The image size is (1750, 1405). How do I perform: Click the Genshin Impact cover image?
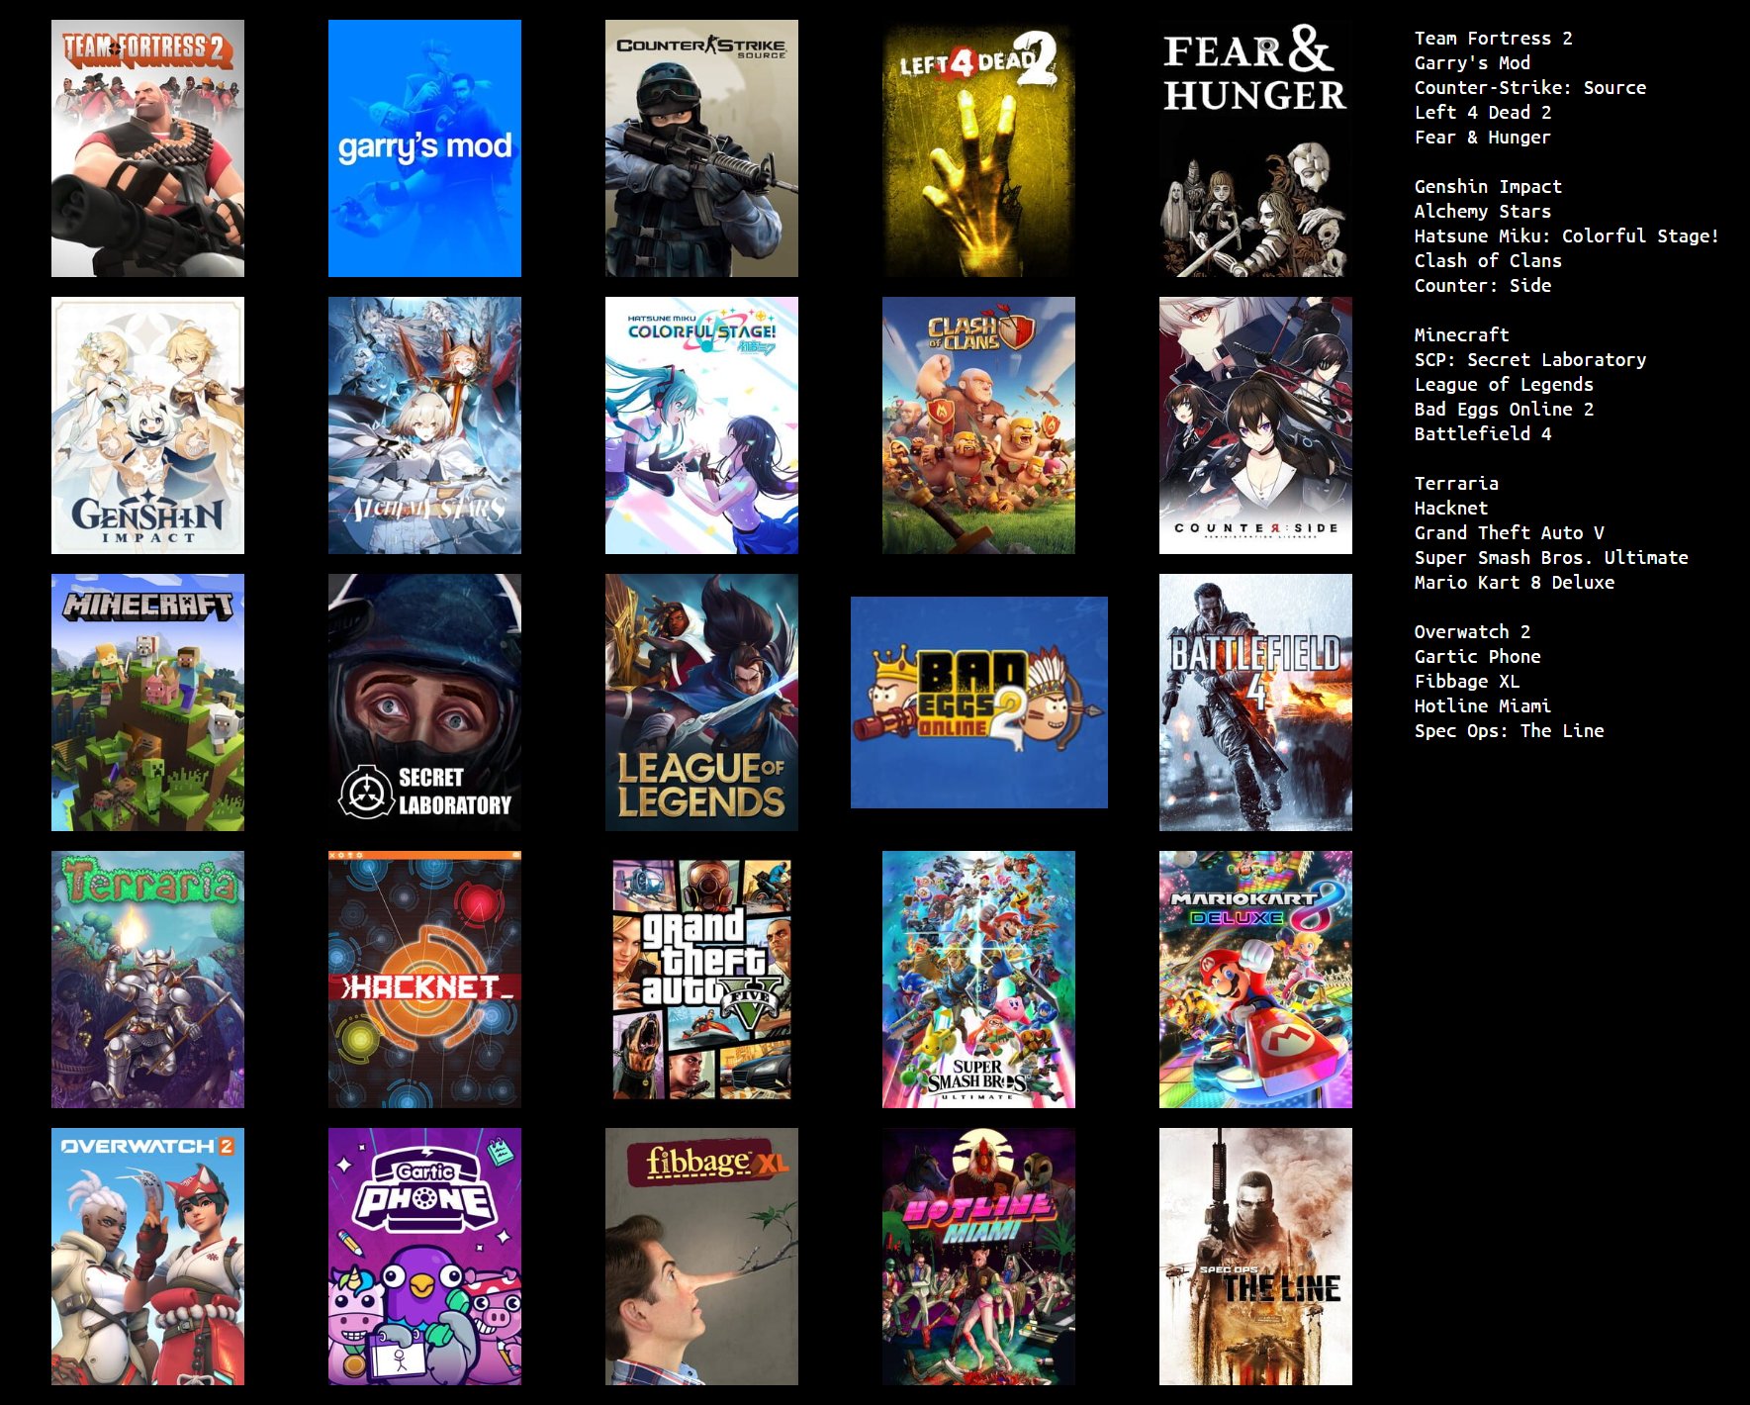point(147,425)
